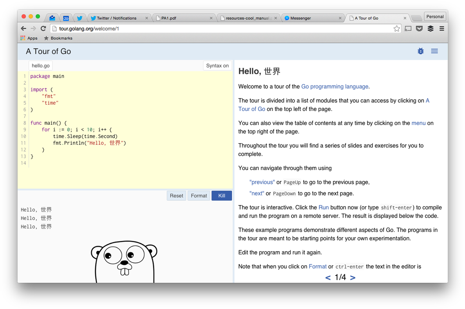The image size is (465, 309).
Task: Open the Apps grid shortcut
Action: [29, 38]
